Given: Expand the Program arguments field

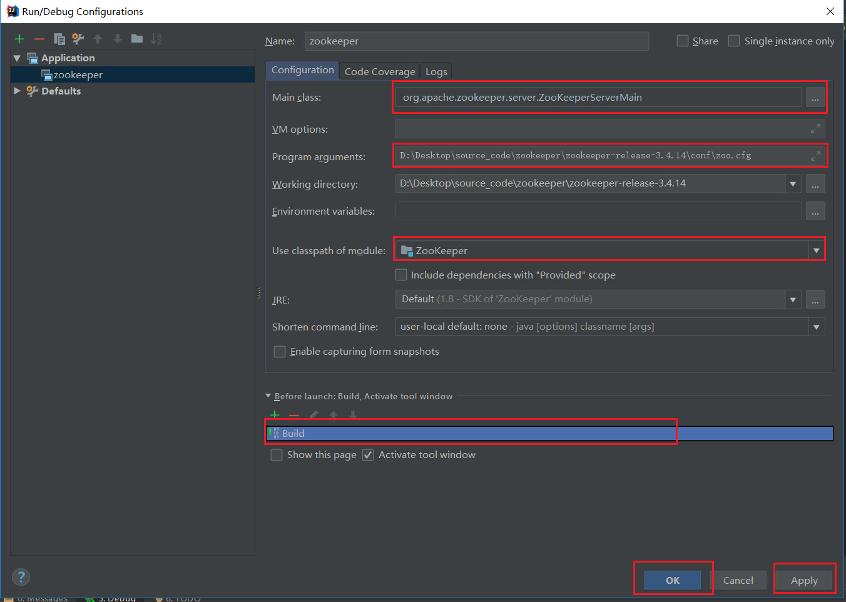Looking at the screenshot, I should tap(815, 156).
